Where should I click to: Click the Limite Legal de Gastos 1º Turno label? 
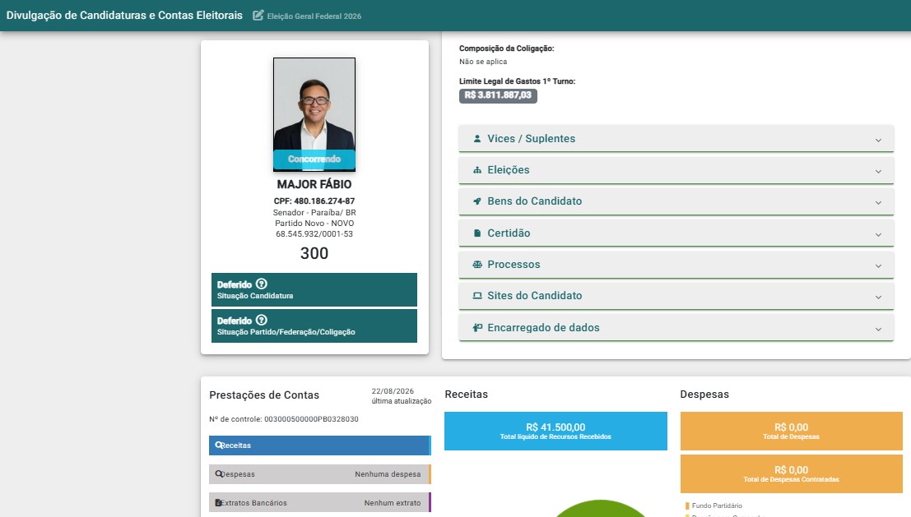(x=517, y=81)
